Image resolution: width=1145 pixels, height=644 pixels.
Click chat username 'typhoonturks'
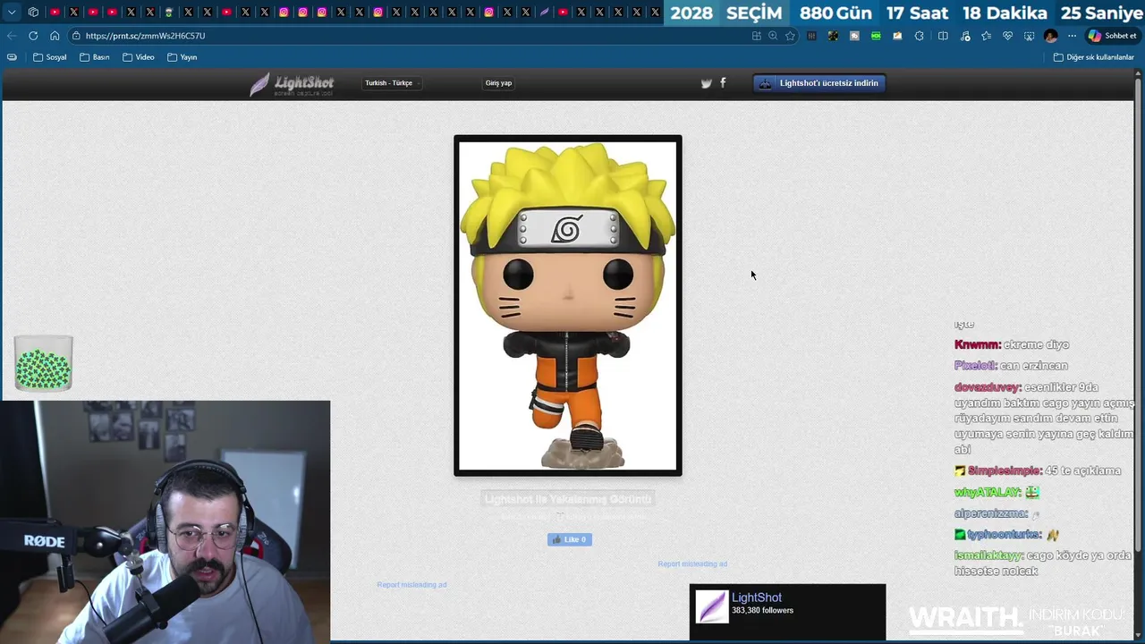tap(1004, 534)
